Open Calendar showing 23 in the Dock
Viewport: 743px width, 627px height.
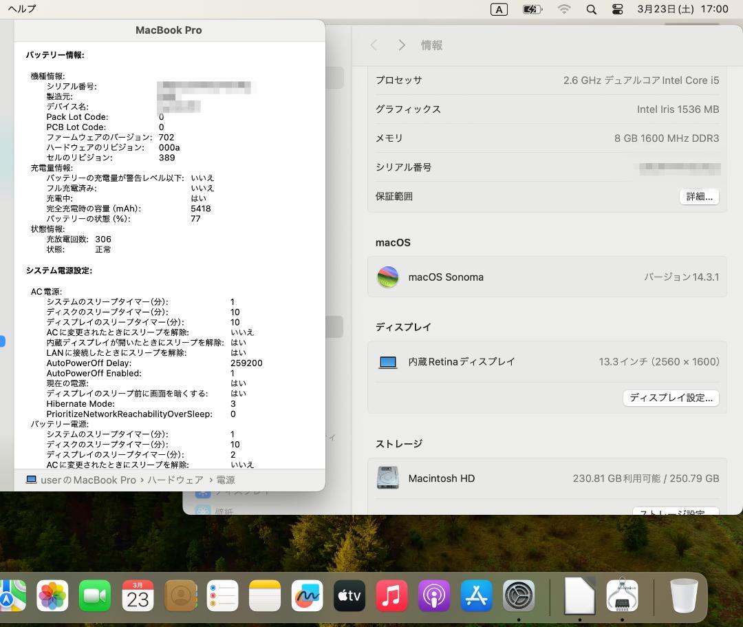pos(138,596)
